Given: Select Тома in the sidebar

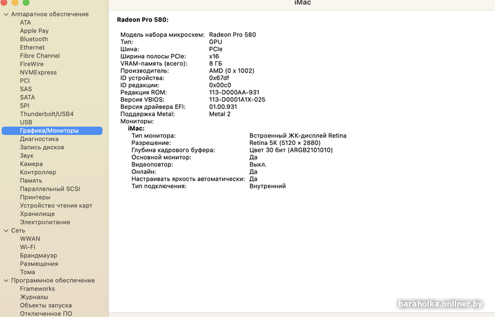Looking at the screenshot, I should pos(27,272).
